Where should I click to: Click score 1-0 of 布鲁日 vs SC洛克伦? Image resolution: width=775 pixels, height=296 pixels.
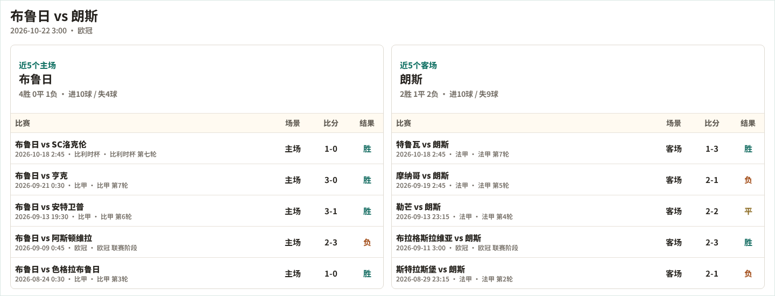pyautogui.click(x=331, y=149)
